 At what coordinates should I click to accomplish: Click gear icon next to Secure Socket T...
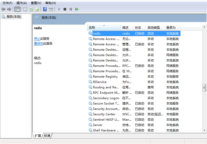pos(90,104)
